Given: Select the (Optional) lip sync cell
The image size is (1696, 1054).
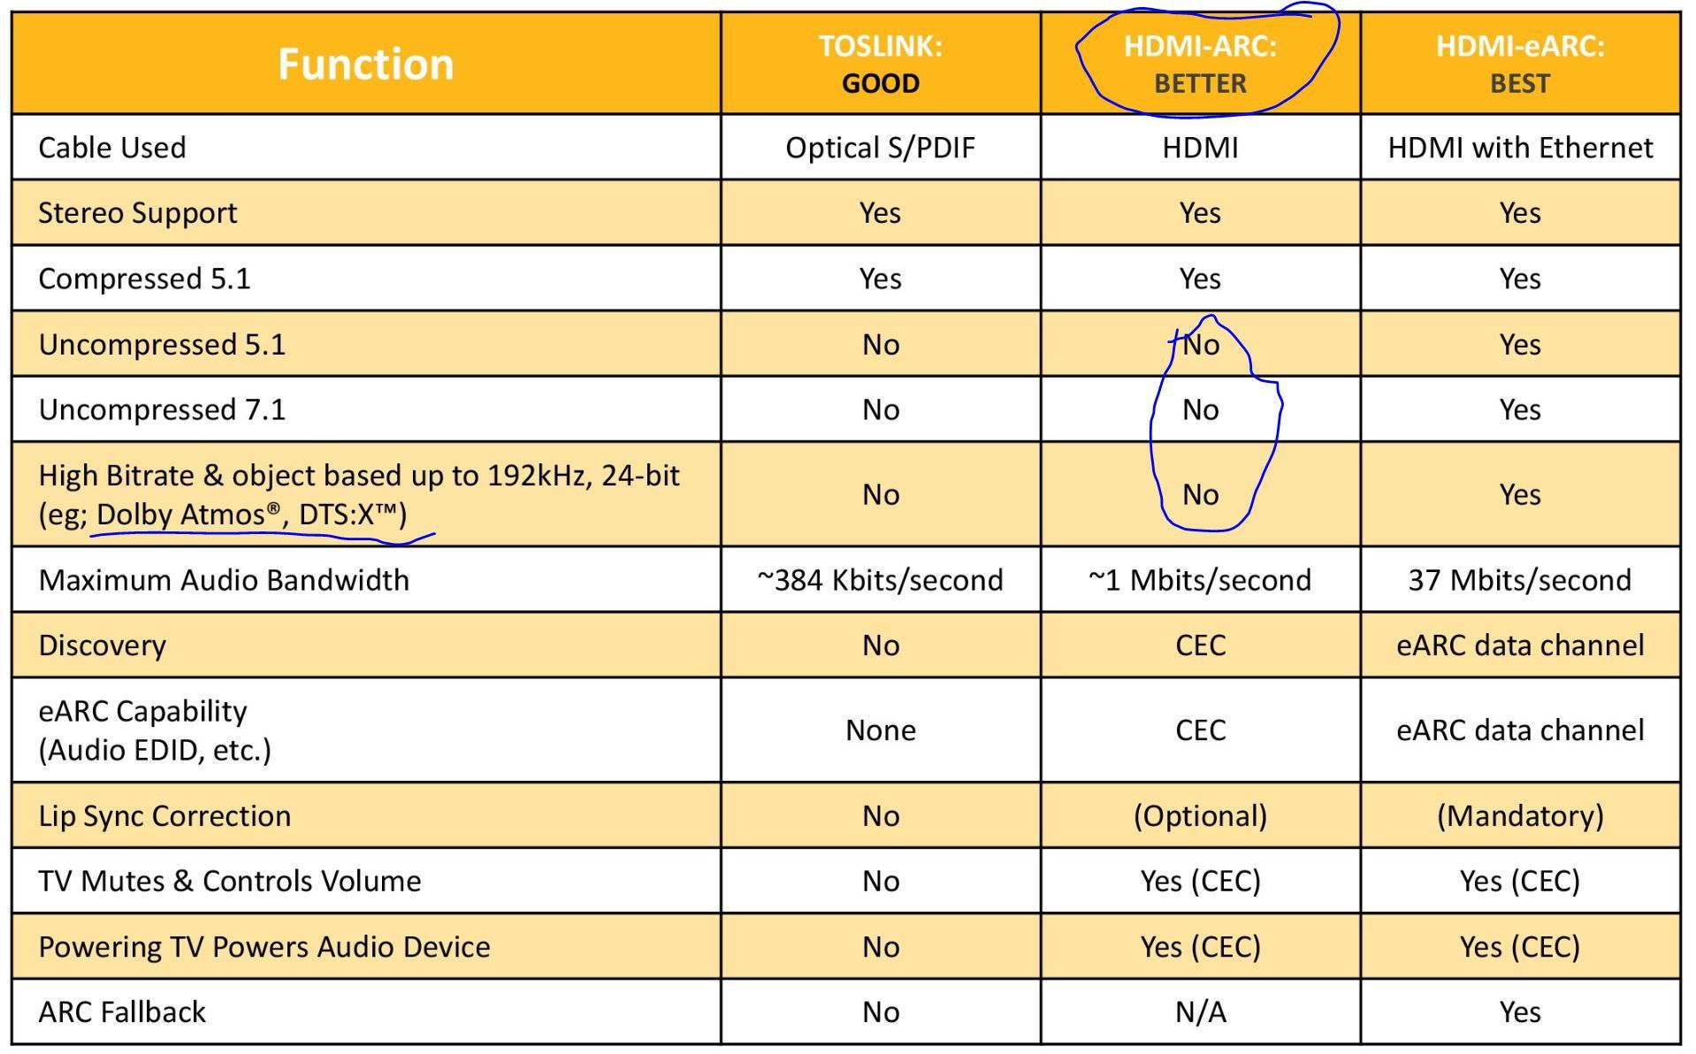Looking at the screenshot, I should pos(1200,815).
